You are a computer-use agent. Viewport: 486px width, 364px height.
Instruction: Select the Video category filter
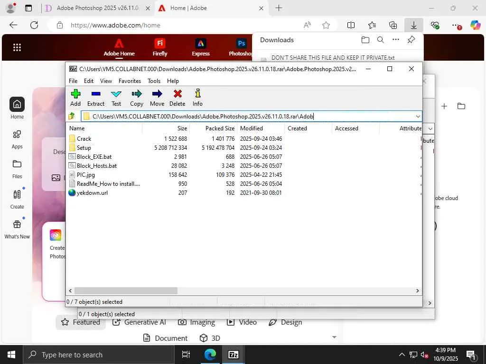[242, 322]
